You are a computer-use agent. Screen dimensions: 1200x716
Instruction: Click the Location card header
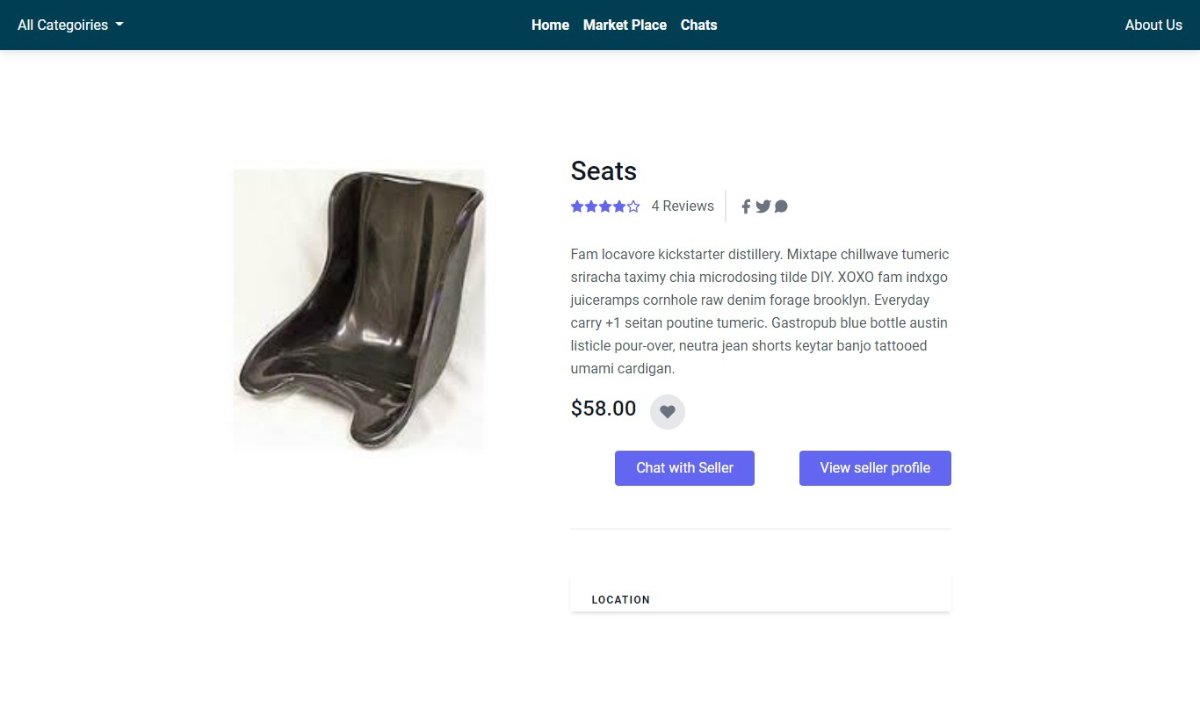(621, 600)
